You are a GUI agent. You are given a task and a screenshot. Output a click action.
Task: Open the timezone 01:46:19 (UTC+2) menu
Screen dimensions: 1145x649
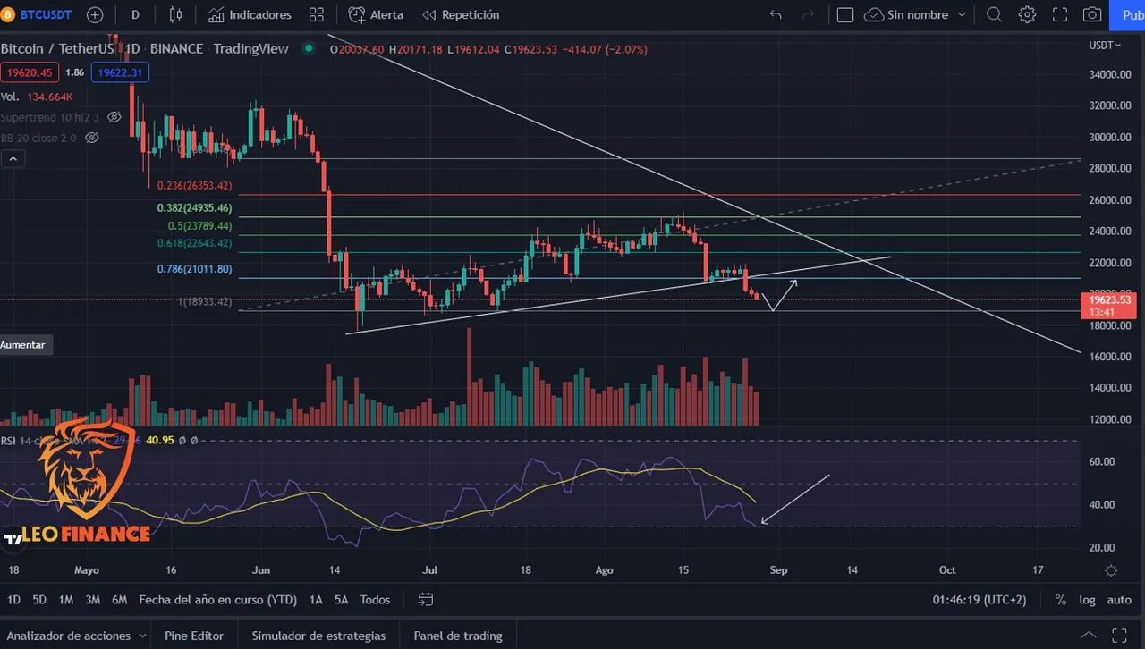coord(980,600)
